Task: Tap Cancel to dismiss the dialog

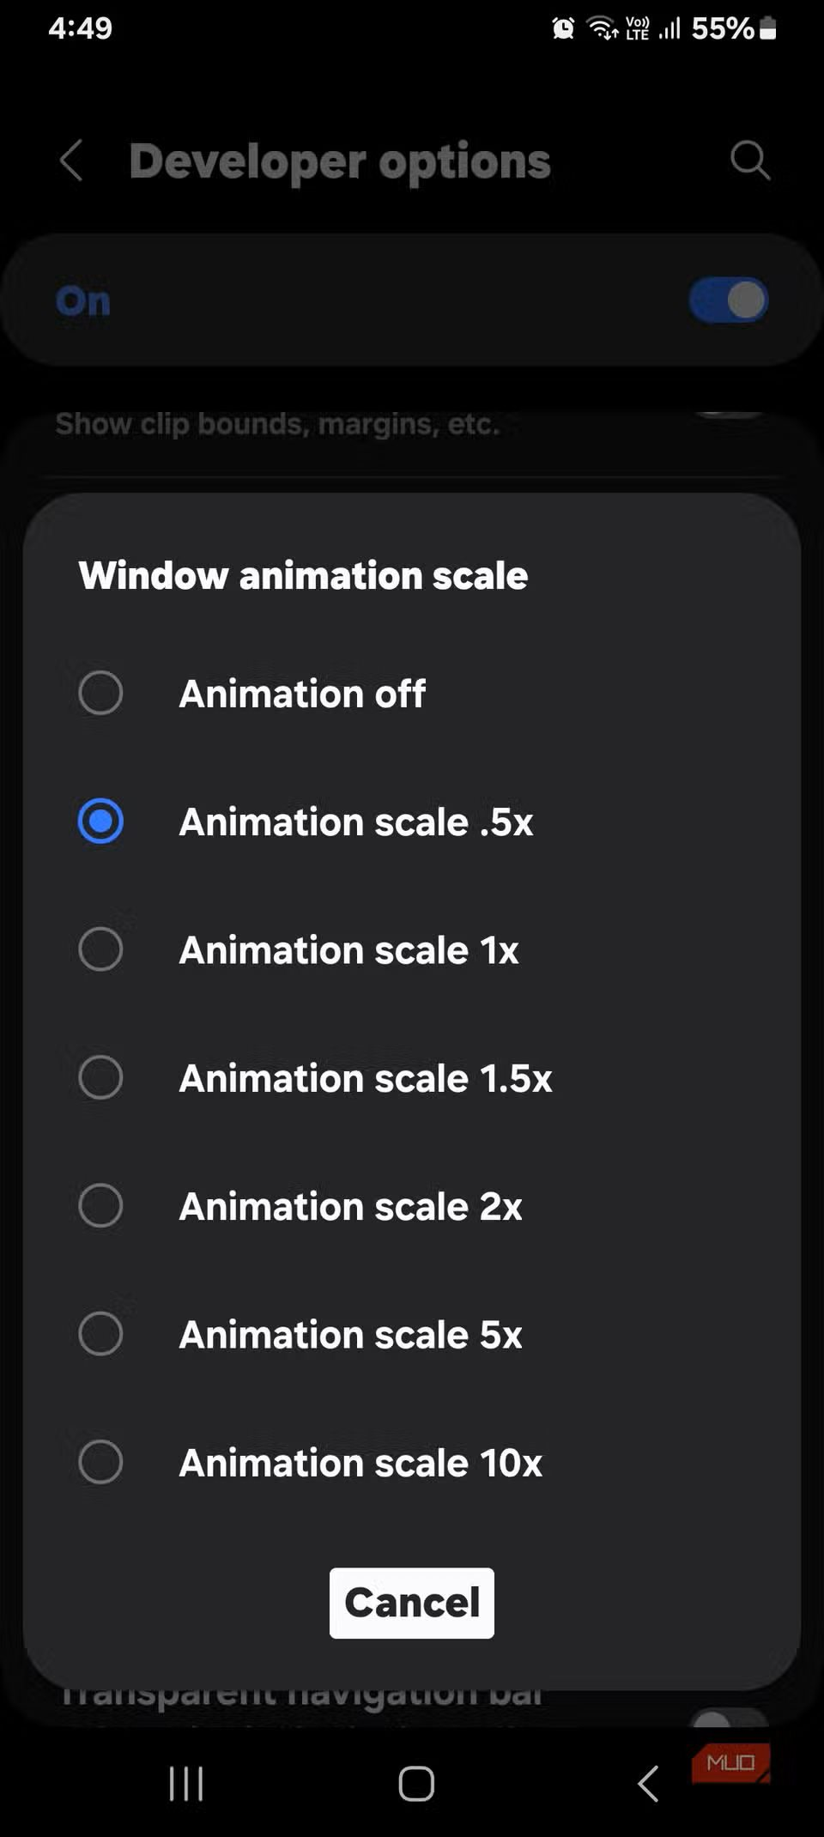Action: pos(411,1602)
